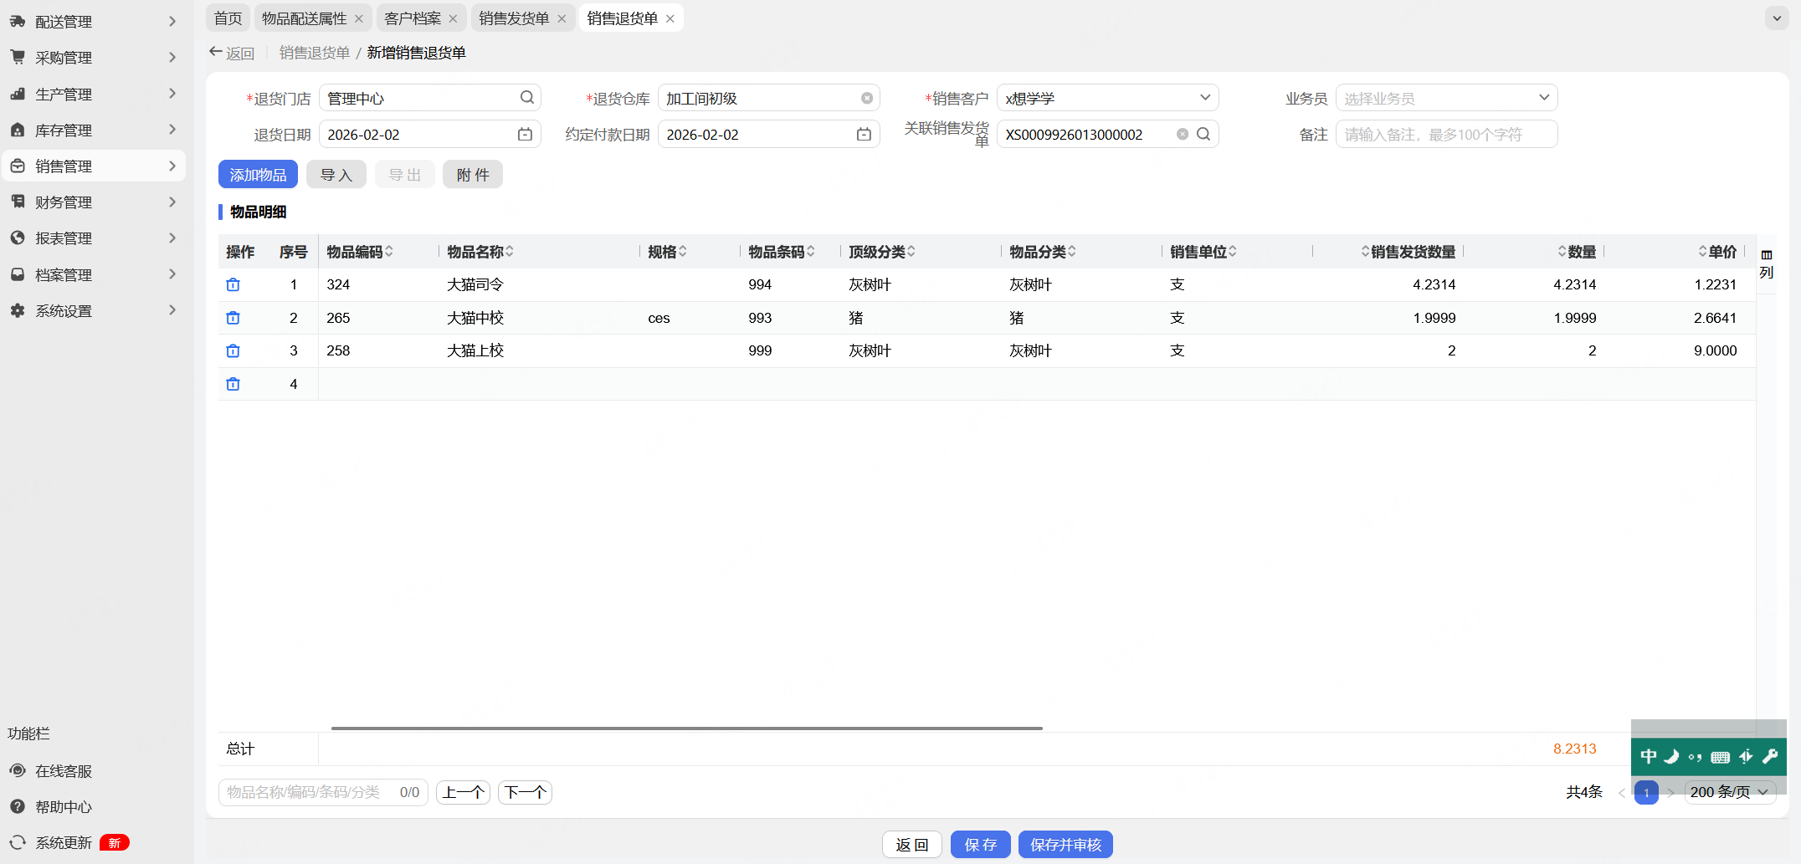Open column settings 列 icon
Screen dimensions: 1801x864
1767,263
